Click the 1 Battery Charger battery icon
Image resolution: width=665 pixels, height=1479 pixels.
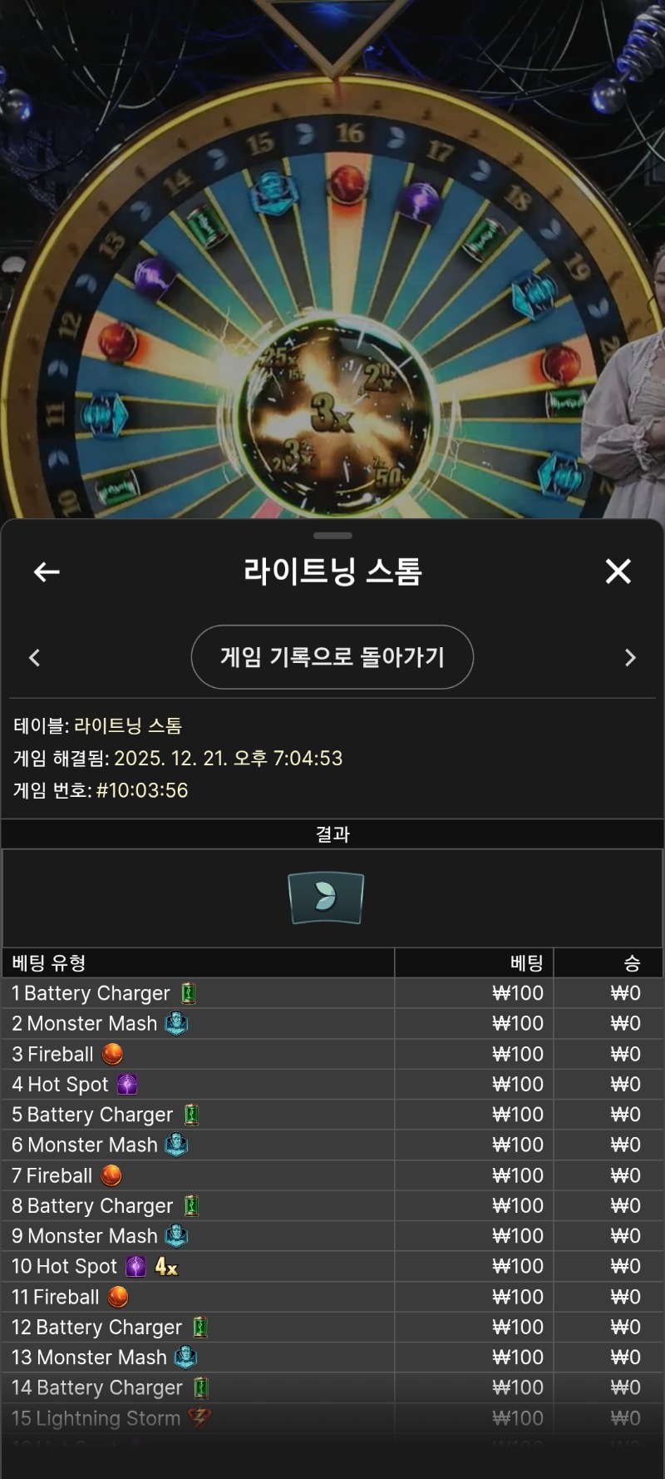click(x=190, y=993)
